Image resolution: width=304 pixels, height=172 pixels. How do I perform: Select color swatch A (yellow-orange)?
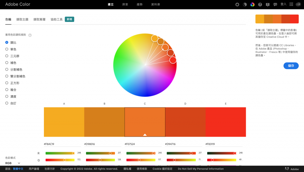[64, 122]
